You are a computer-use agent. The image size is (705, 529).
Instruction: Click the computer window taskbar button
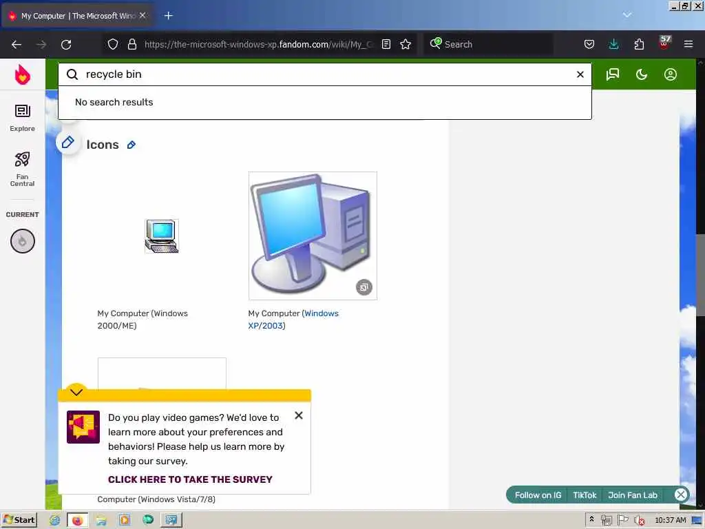click(x=171, y=520)
